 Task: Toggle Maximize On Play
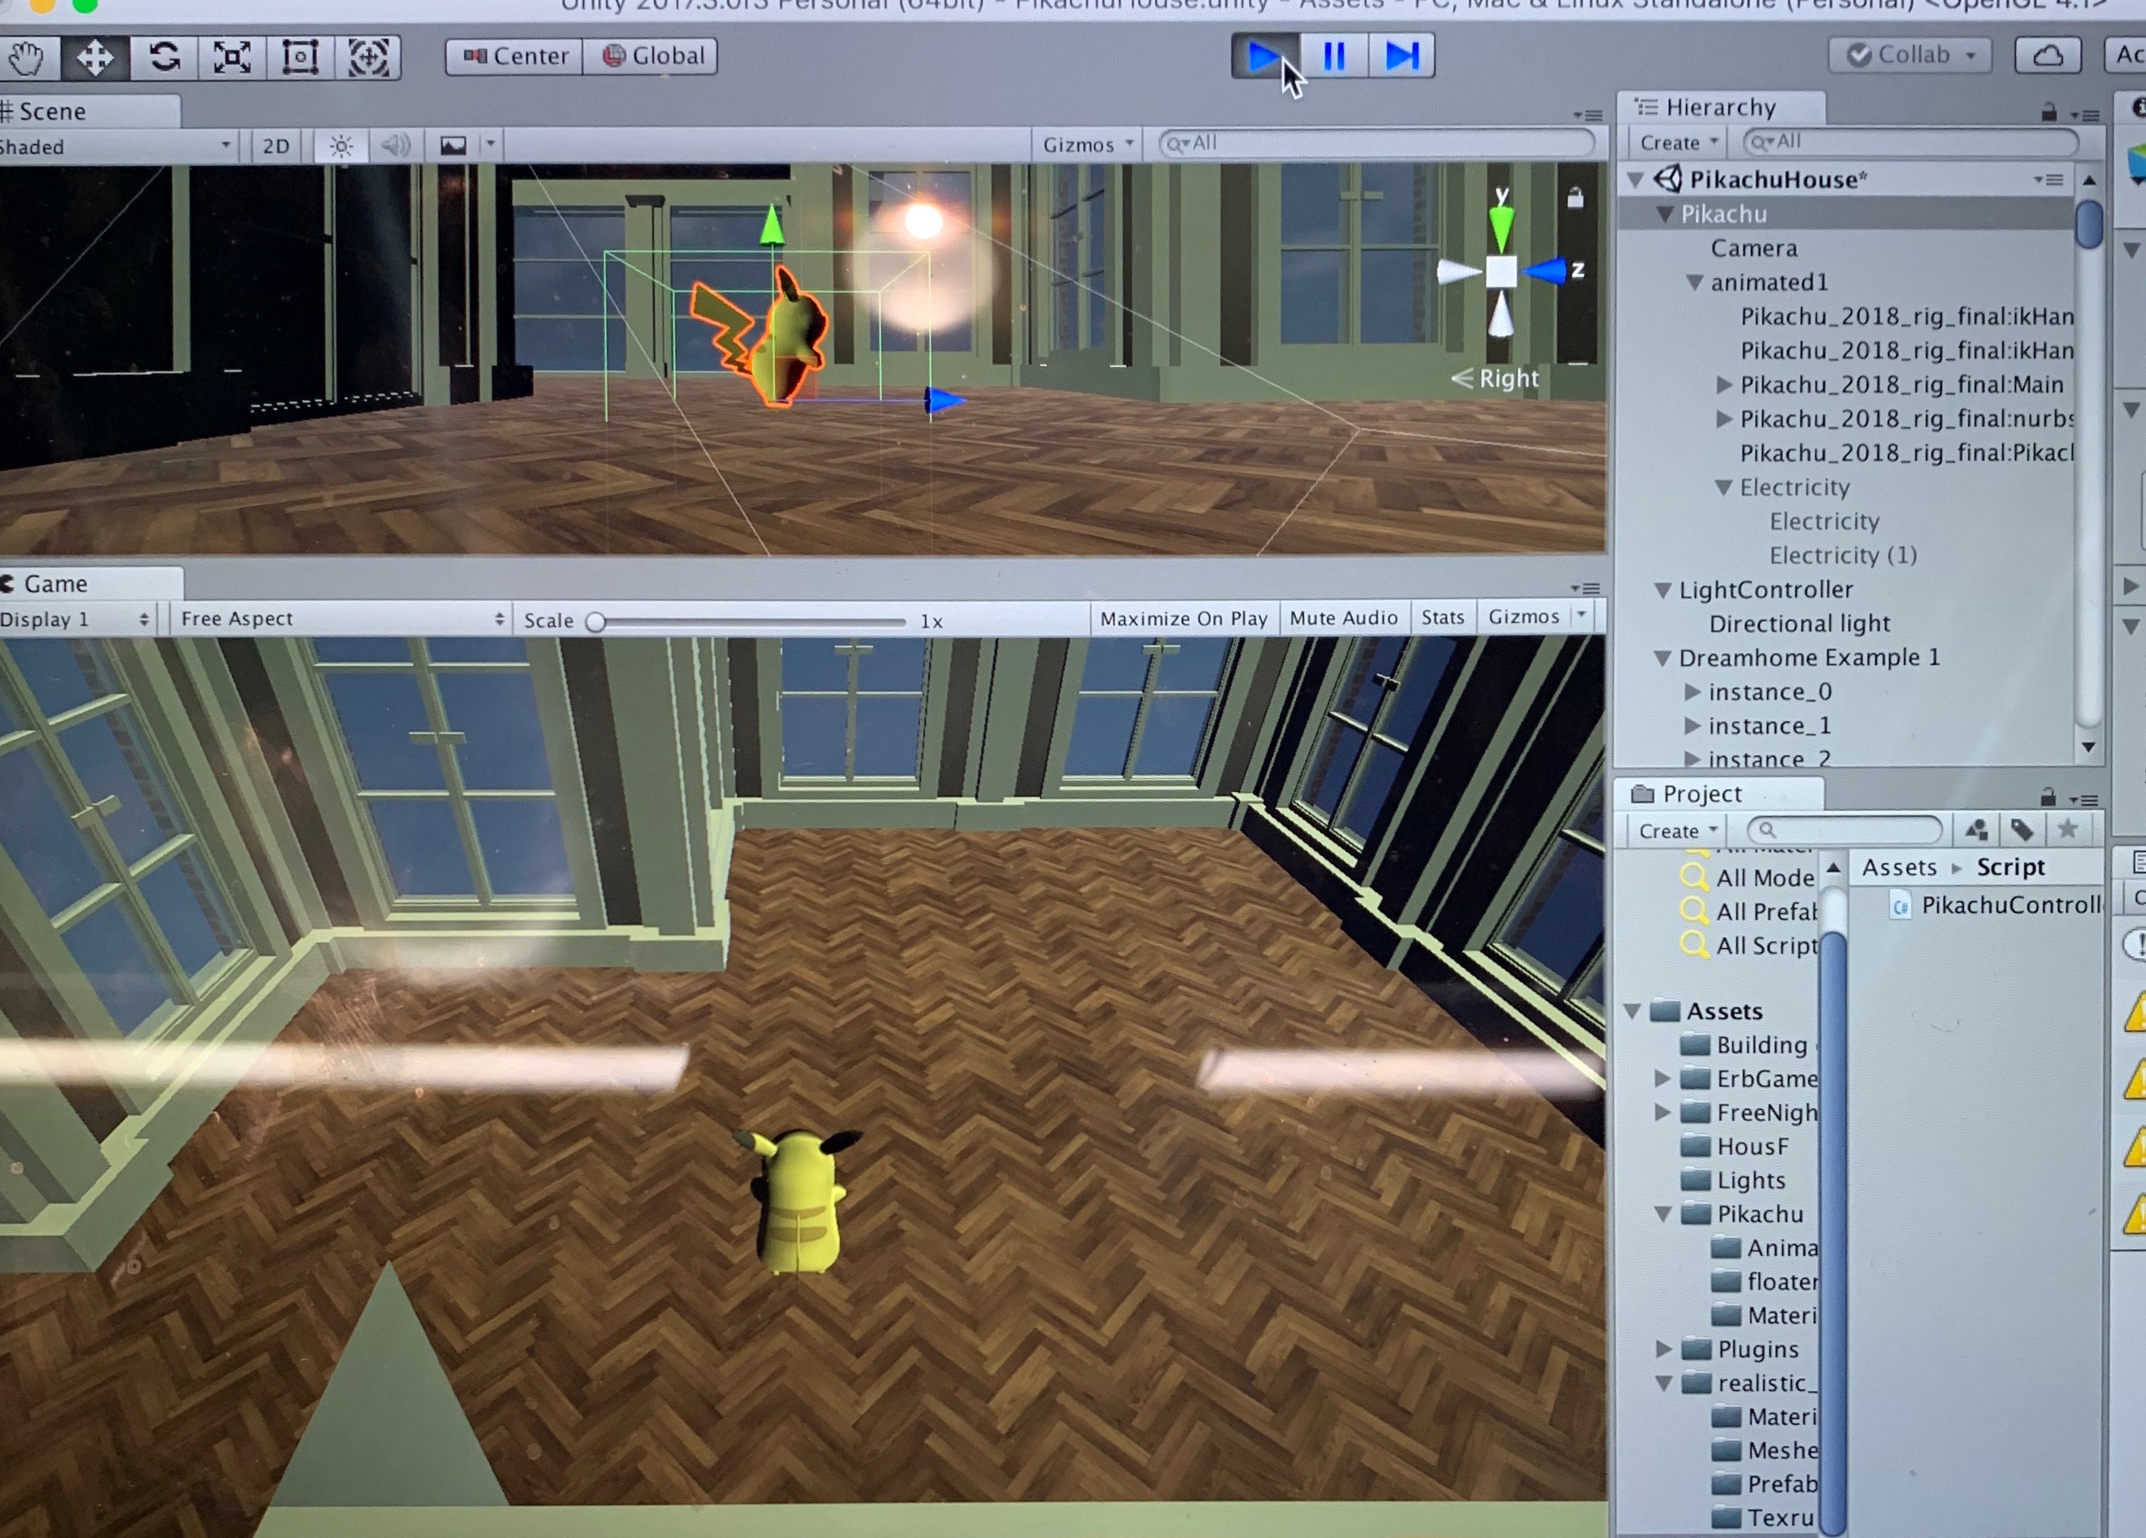tap(1183, 619)
